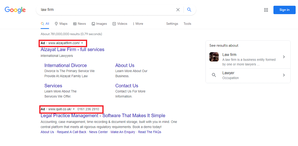The height and width of the screenshot is (146, 298).
Task: Open the More tabs menu
Action: [x=138, y=24]
